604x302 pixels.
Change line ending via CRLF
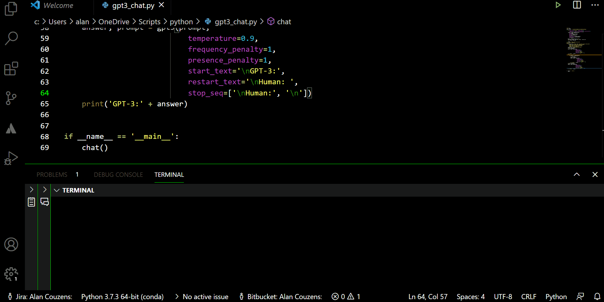[x=529, y=297]
